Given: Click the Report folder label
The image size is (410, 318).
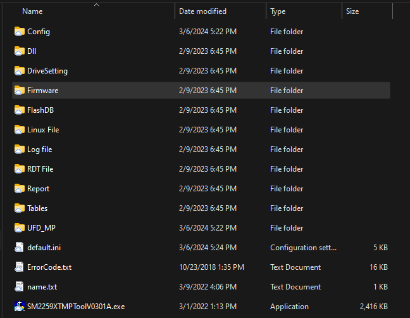Looking at the screenshot, I should (x=38, y=189).
